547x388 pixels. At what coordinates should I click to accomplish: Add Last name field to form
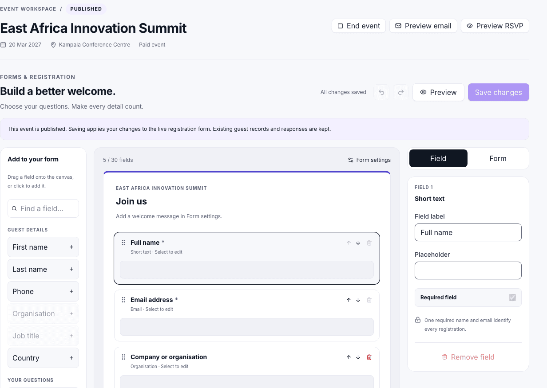coord(43,269)
